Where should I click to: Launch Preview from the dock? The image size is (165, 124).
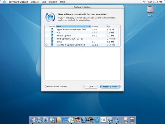110,120
